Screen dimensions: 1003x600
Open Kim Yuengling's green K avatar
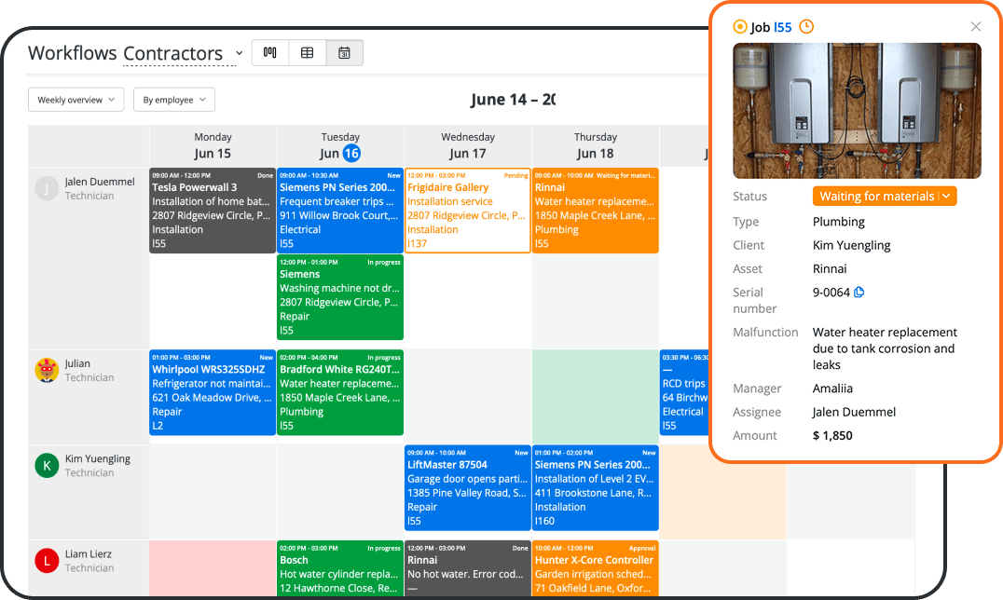tap(47, 466)
